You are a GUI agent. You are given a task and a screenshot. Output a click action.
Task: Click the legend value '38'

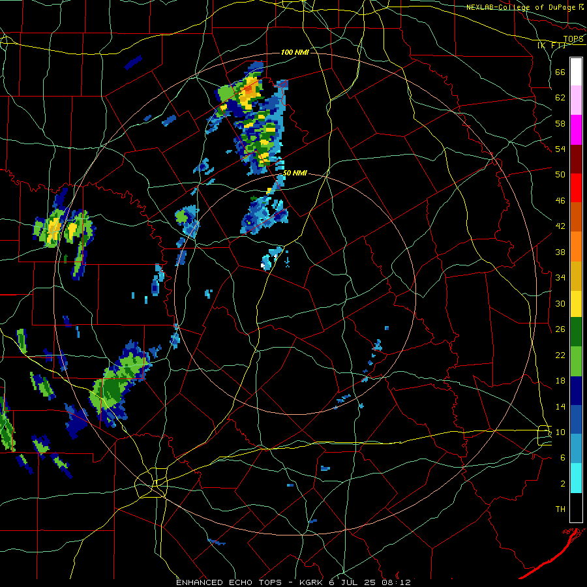coord(560,252)
